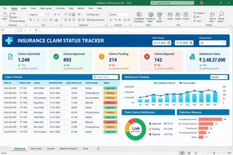
Task: Open the Segoe UI font name dropdown
Action: 45,15
